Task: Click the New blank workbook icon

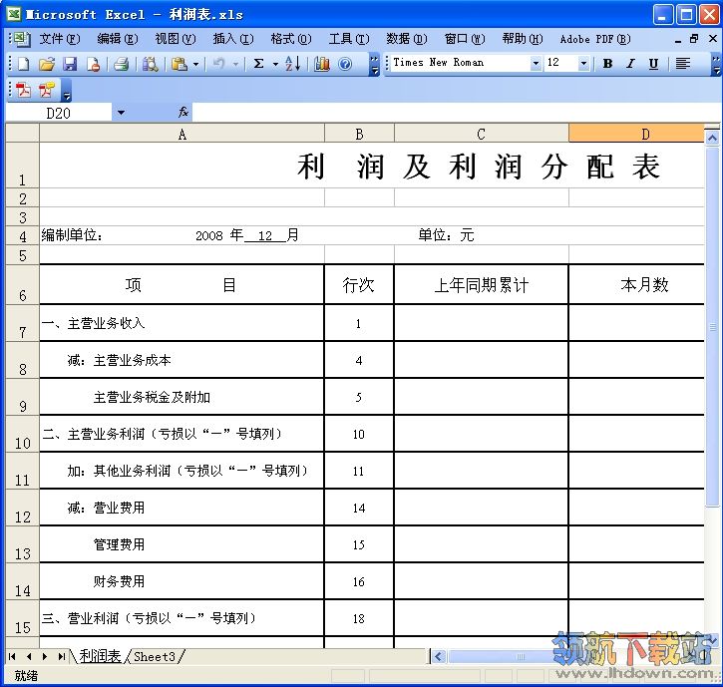Action: 23,64
